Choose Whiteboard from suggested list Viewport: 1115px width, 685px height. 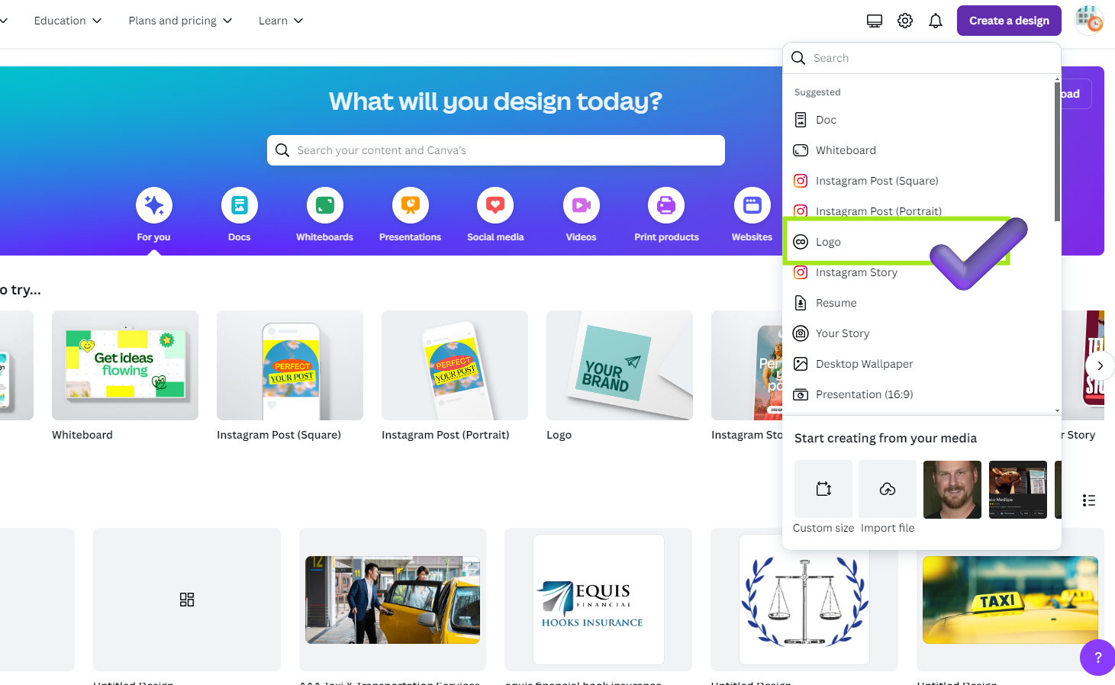(x=919, y=150)
